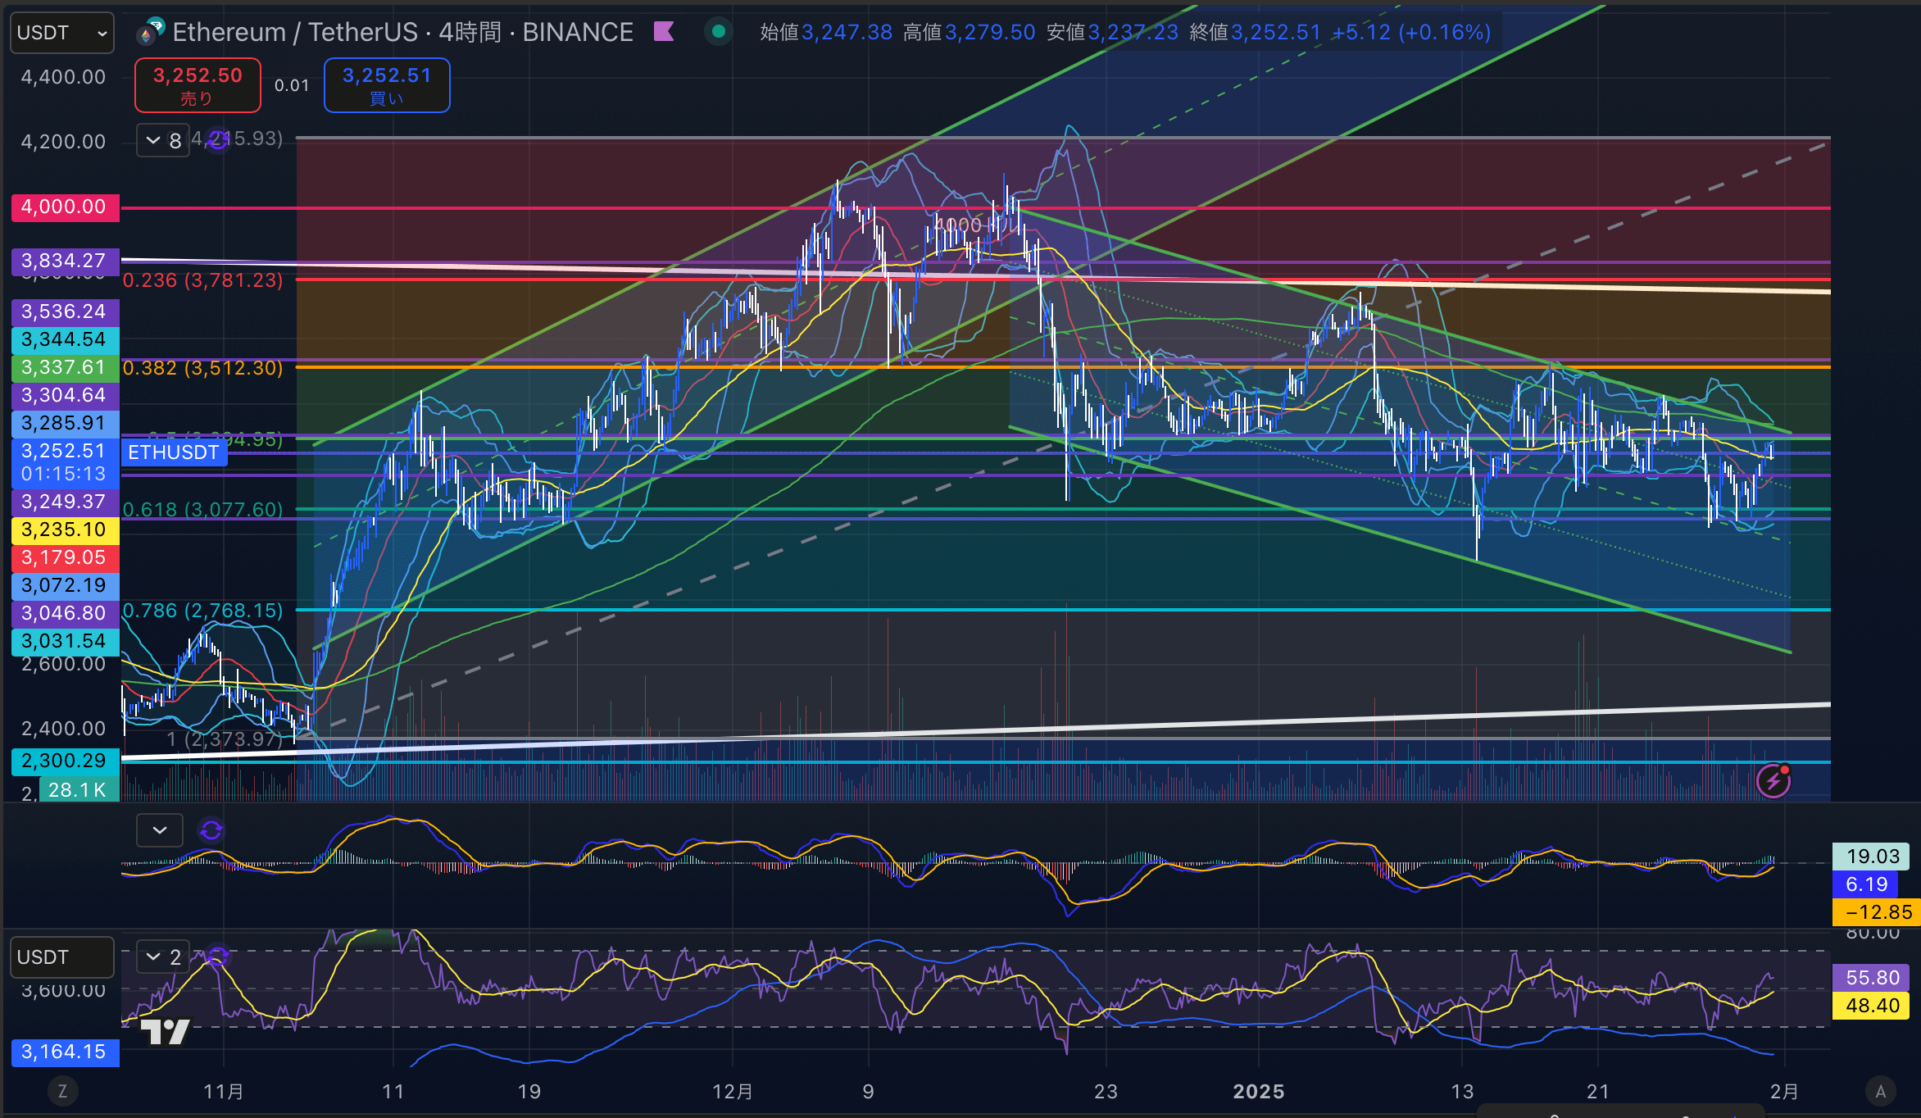This screenshot has width=1921, height=1118.
Task: Click the 3,285.91 price label
Action: point(65,423)
